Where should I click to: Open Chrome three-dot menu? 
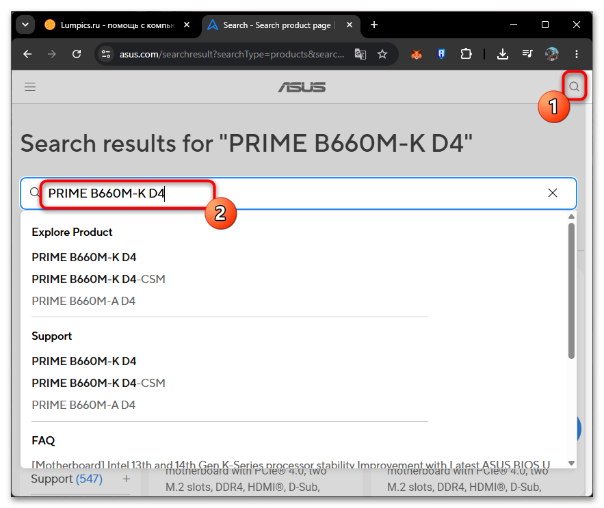coord(576,54)
